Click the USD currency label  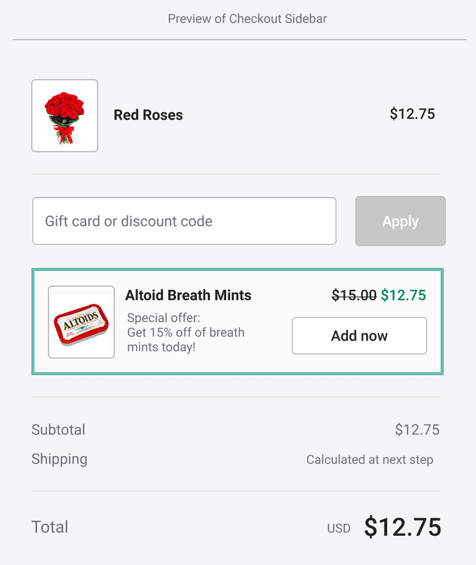point(339,528)
